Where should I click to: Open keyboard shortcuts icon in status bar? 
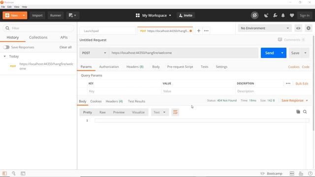tap(301, 174)
